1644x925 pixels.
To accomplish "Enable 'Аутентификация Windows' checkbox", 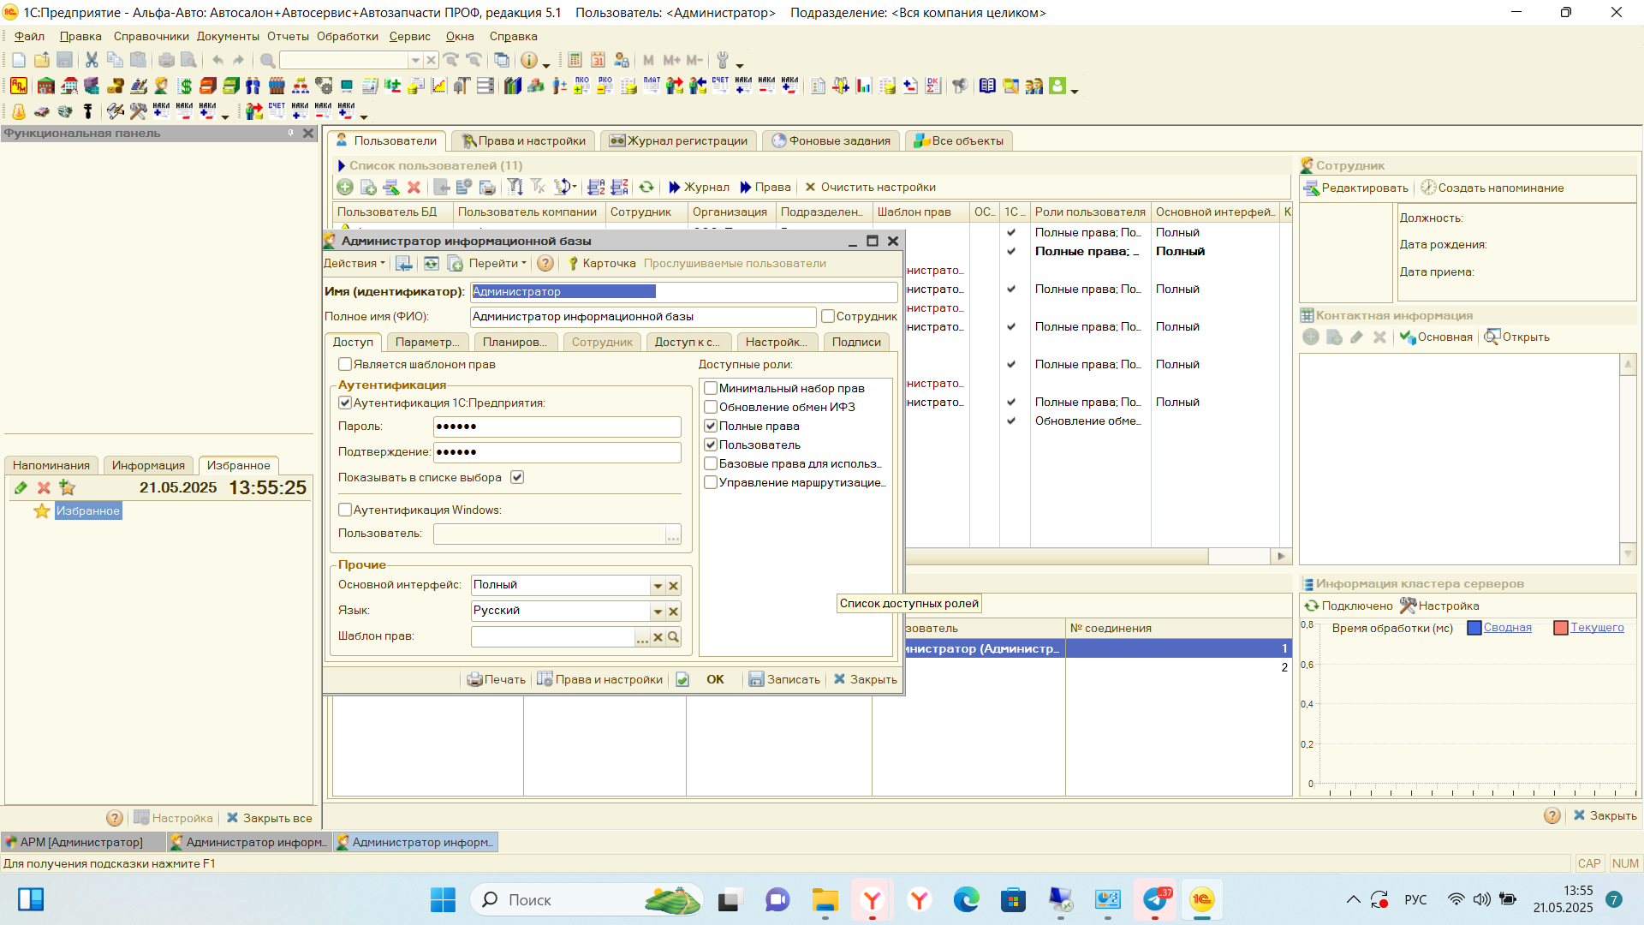I will [345, 510].
